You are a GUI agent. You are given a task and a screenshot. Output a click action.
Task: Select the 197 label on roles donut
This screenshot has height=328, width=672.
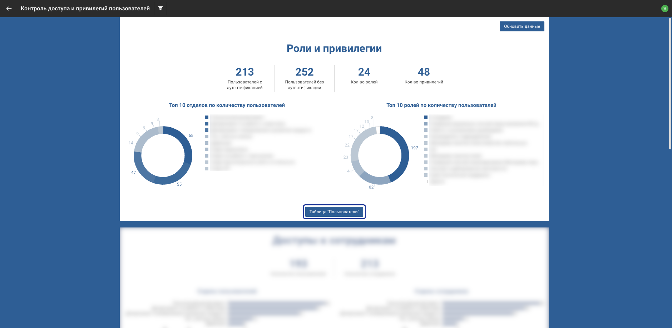[x=414, y=148]
